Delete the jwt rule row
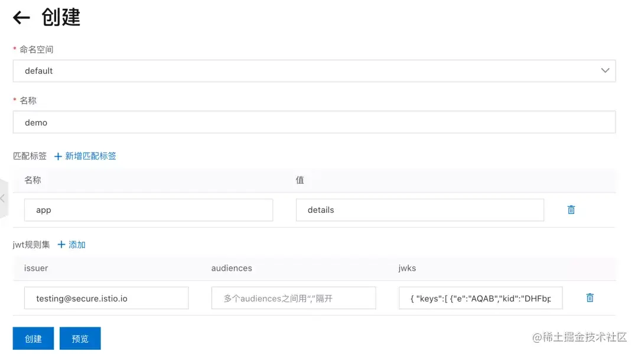 pyautogui.click(x=590, y=298)
